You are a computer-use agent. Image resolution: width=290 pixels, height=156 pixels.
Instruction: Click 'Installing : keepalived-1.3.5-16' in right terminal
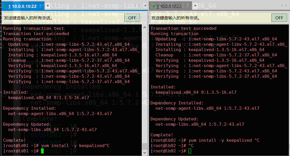click(x=210, y=50)
